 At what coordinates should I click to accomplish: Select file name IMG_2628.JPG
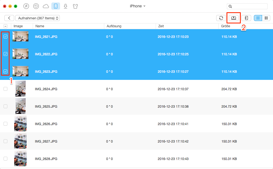[x=46, y=159]
